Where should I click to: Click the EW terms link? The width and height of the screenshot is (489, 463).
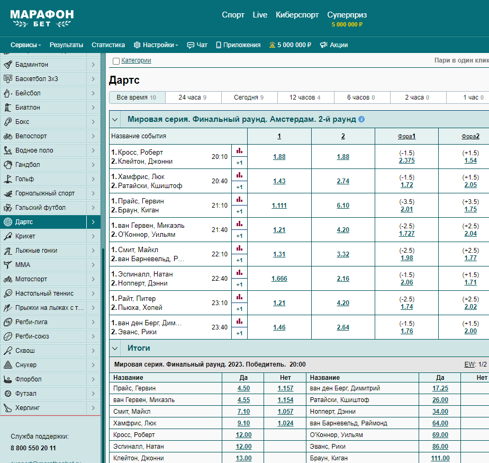[469, 364]
